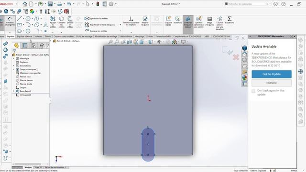The height and width of the screenshot is (172, 306).
Task: Click the Save icon in top toolbar
Action: 50,4
